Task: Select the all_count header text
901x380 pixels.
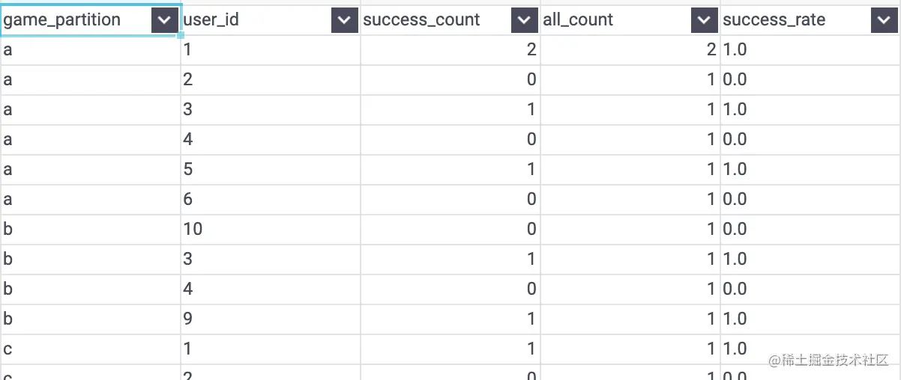Action: pos(578,20)
